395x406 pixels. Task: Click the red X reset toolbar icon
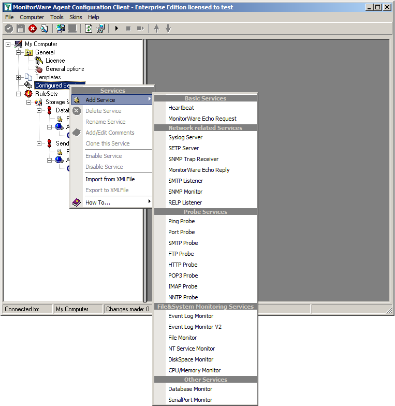pos(33,28)
